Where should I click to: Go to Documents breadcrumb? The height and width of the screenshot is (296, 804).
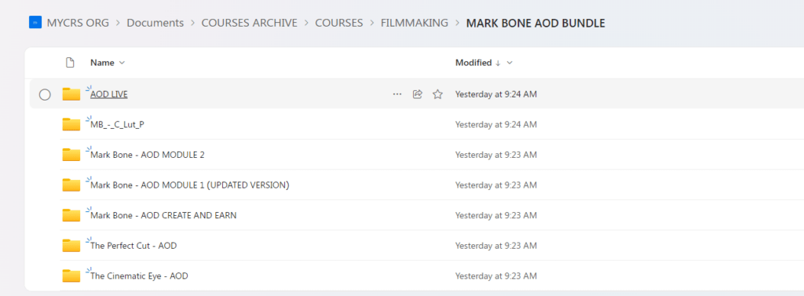(x=155, y=23)
